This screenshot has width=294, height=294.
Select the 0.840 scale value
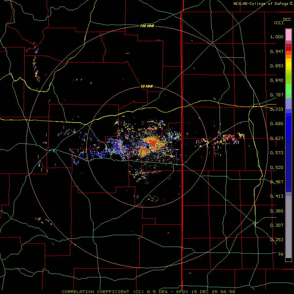(277, 80)
